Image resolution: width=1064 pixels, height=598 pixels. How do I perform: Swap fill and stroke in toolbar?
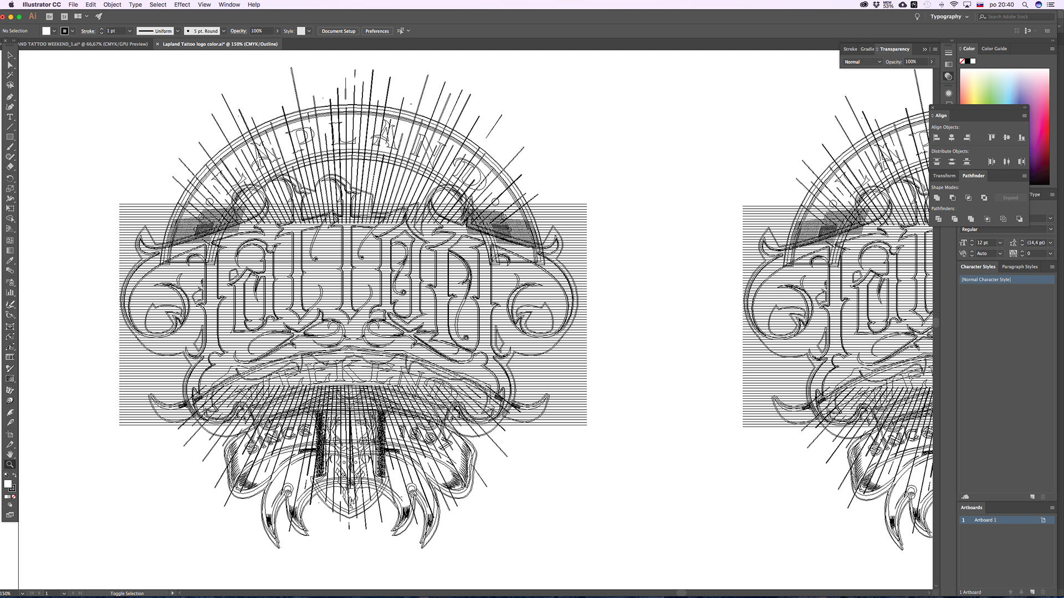pos(14,476)
